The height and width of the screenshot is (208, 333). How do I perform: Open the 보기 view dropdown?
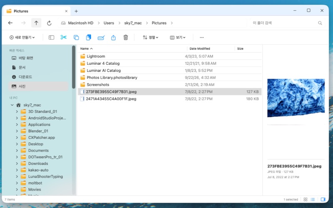coord(178,37)
